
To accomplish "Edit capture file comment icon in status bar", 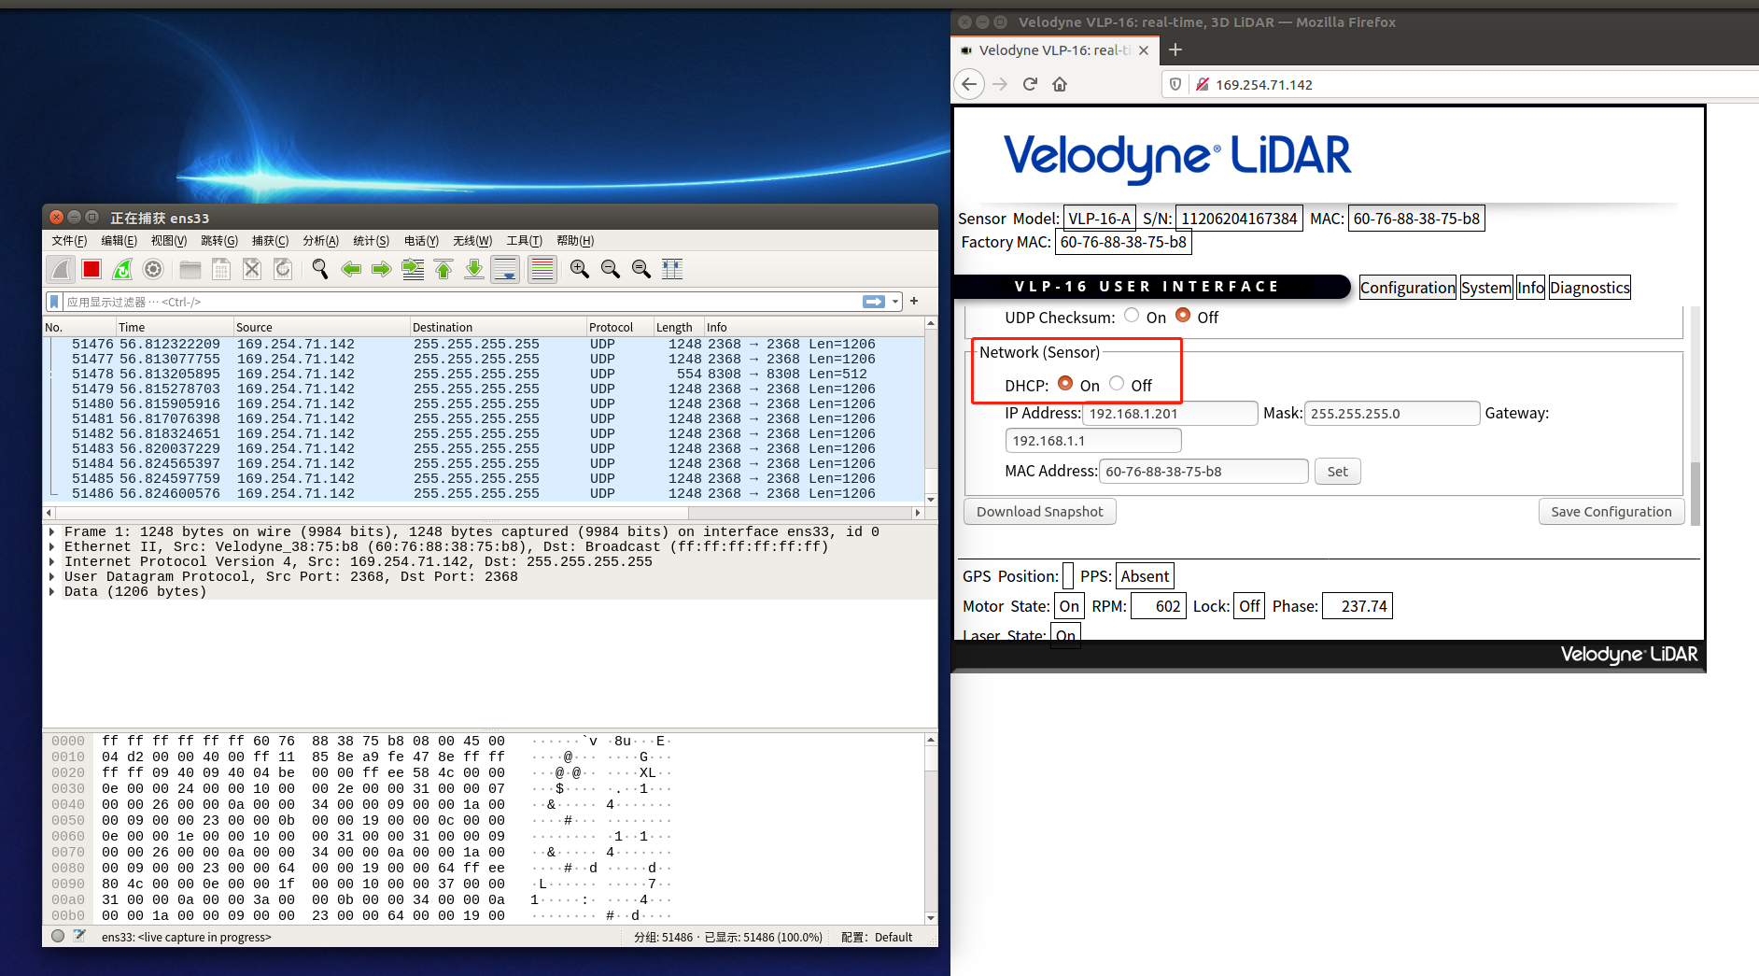I will point(79,936).
